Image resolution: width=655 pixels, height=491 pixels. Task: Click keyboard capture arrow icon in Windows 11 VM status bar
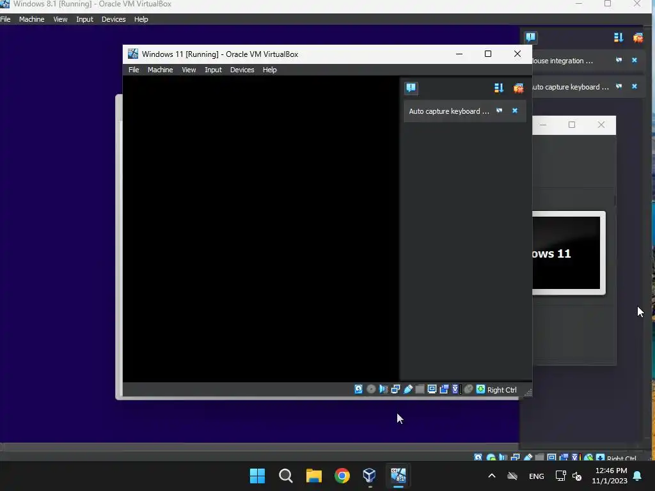(x=481, y=389)
